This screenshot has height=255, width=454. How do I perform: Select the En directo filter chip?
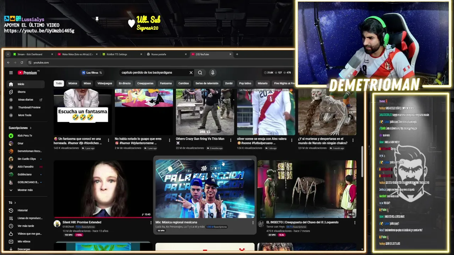(x=124, y=83)
